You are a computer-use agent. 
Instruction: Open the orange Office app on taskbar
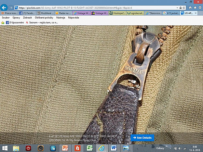[77, 148]
